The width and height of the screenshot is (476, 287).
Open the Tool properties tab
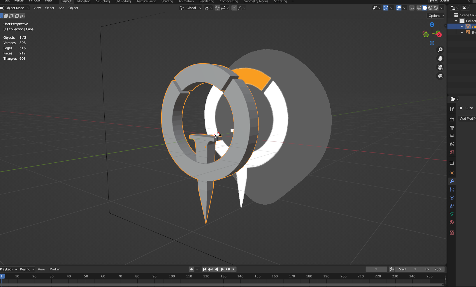tap(452, 109)
